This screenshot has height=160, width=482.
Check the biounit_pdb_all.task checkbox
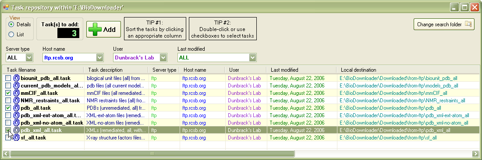[x=8, y=78]
